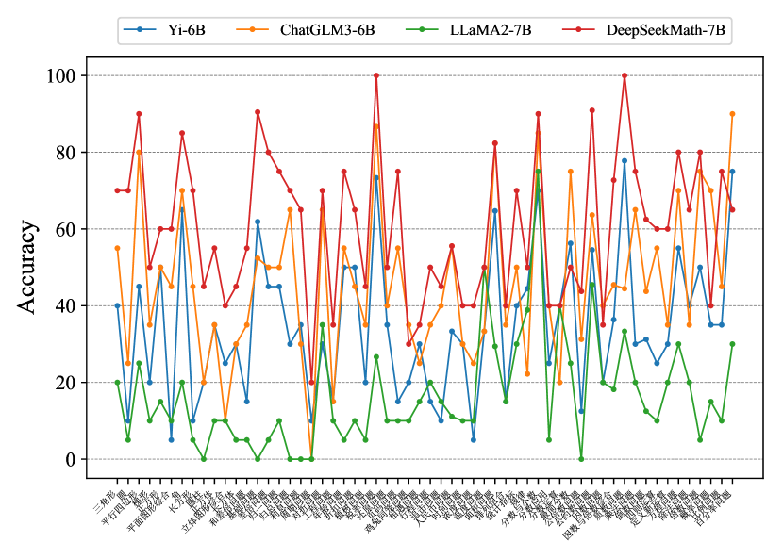Click the 0 tick label on y-axis
This screenshot has height=559, width=783.
[x=71, y=459]
